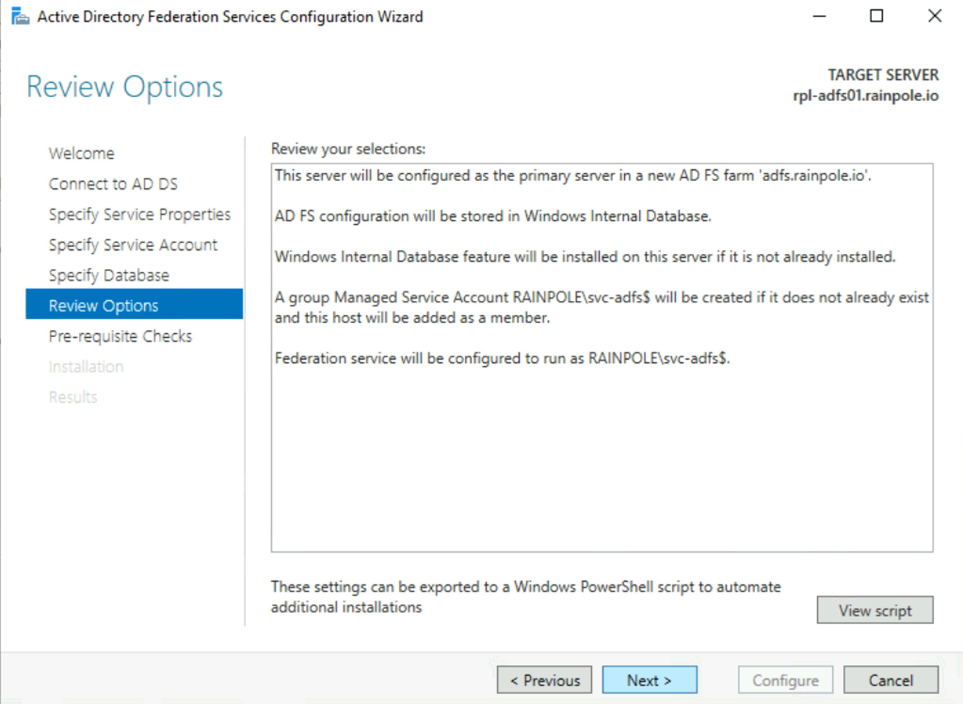Proceed with the Next button
This screenshot has height=704, width=963.
pos(650,680)
